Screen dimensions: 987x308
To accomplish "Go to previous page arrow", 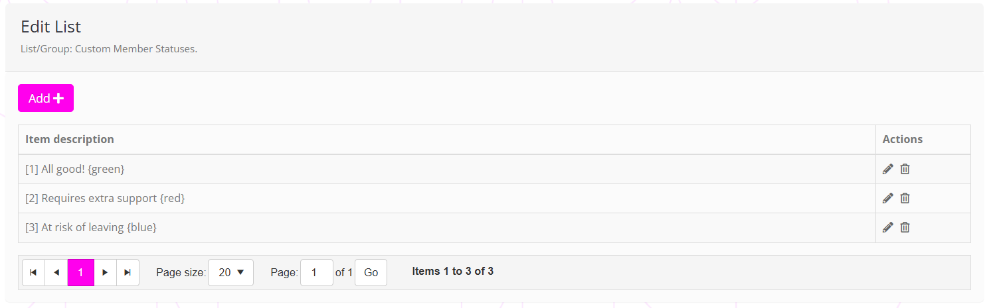I will 56,272.
